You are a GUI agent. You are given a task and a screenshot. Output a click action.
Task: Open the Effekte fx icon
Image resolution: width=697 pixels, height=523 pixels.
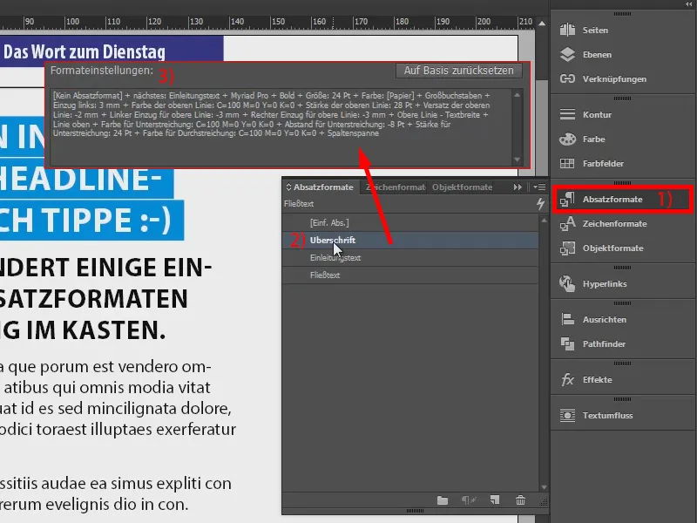(567, 380)
